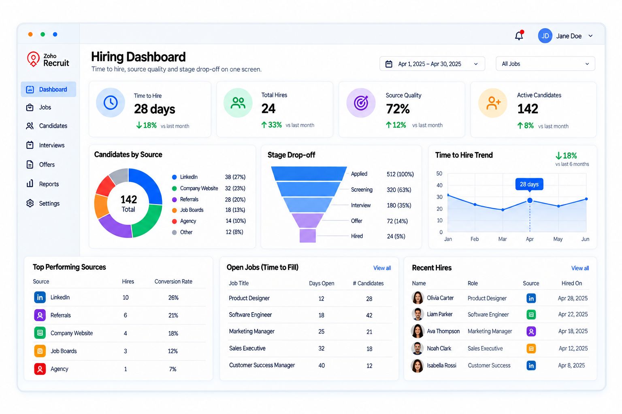622x414 pixels.
Task: Navigate to Candidates section
Action: click(47, 126)
